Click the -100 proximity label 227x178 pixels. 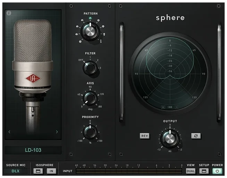pos(80,141)
